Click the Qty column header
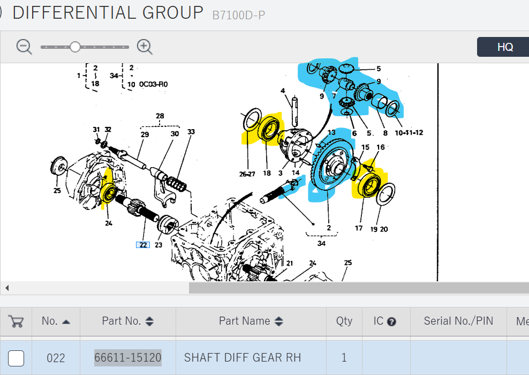Image resolution: width=529 pixels, height=375 pixels. point(344,321)
